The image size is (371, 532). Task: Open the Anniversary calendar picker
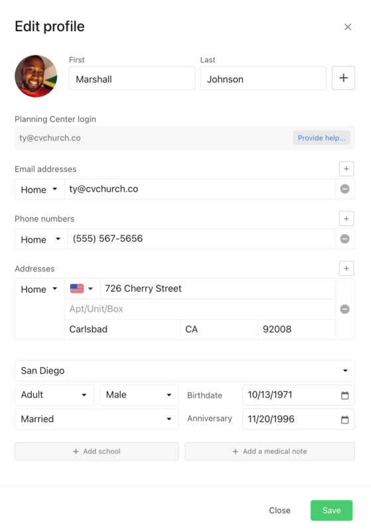click(344, 420)
